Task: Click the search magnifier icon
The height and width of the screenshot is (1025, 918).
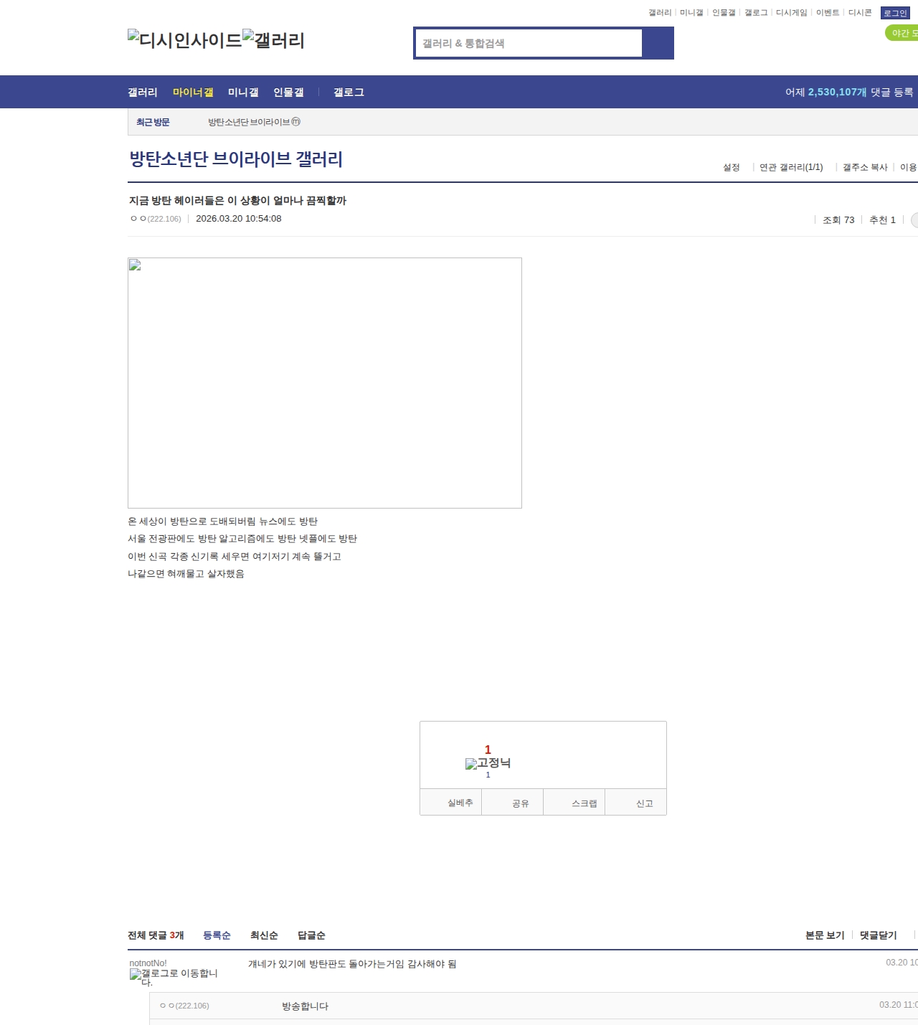Action: [658, 43]
